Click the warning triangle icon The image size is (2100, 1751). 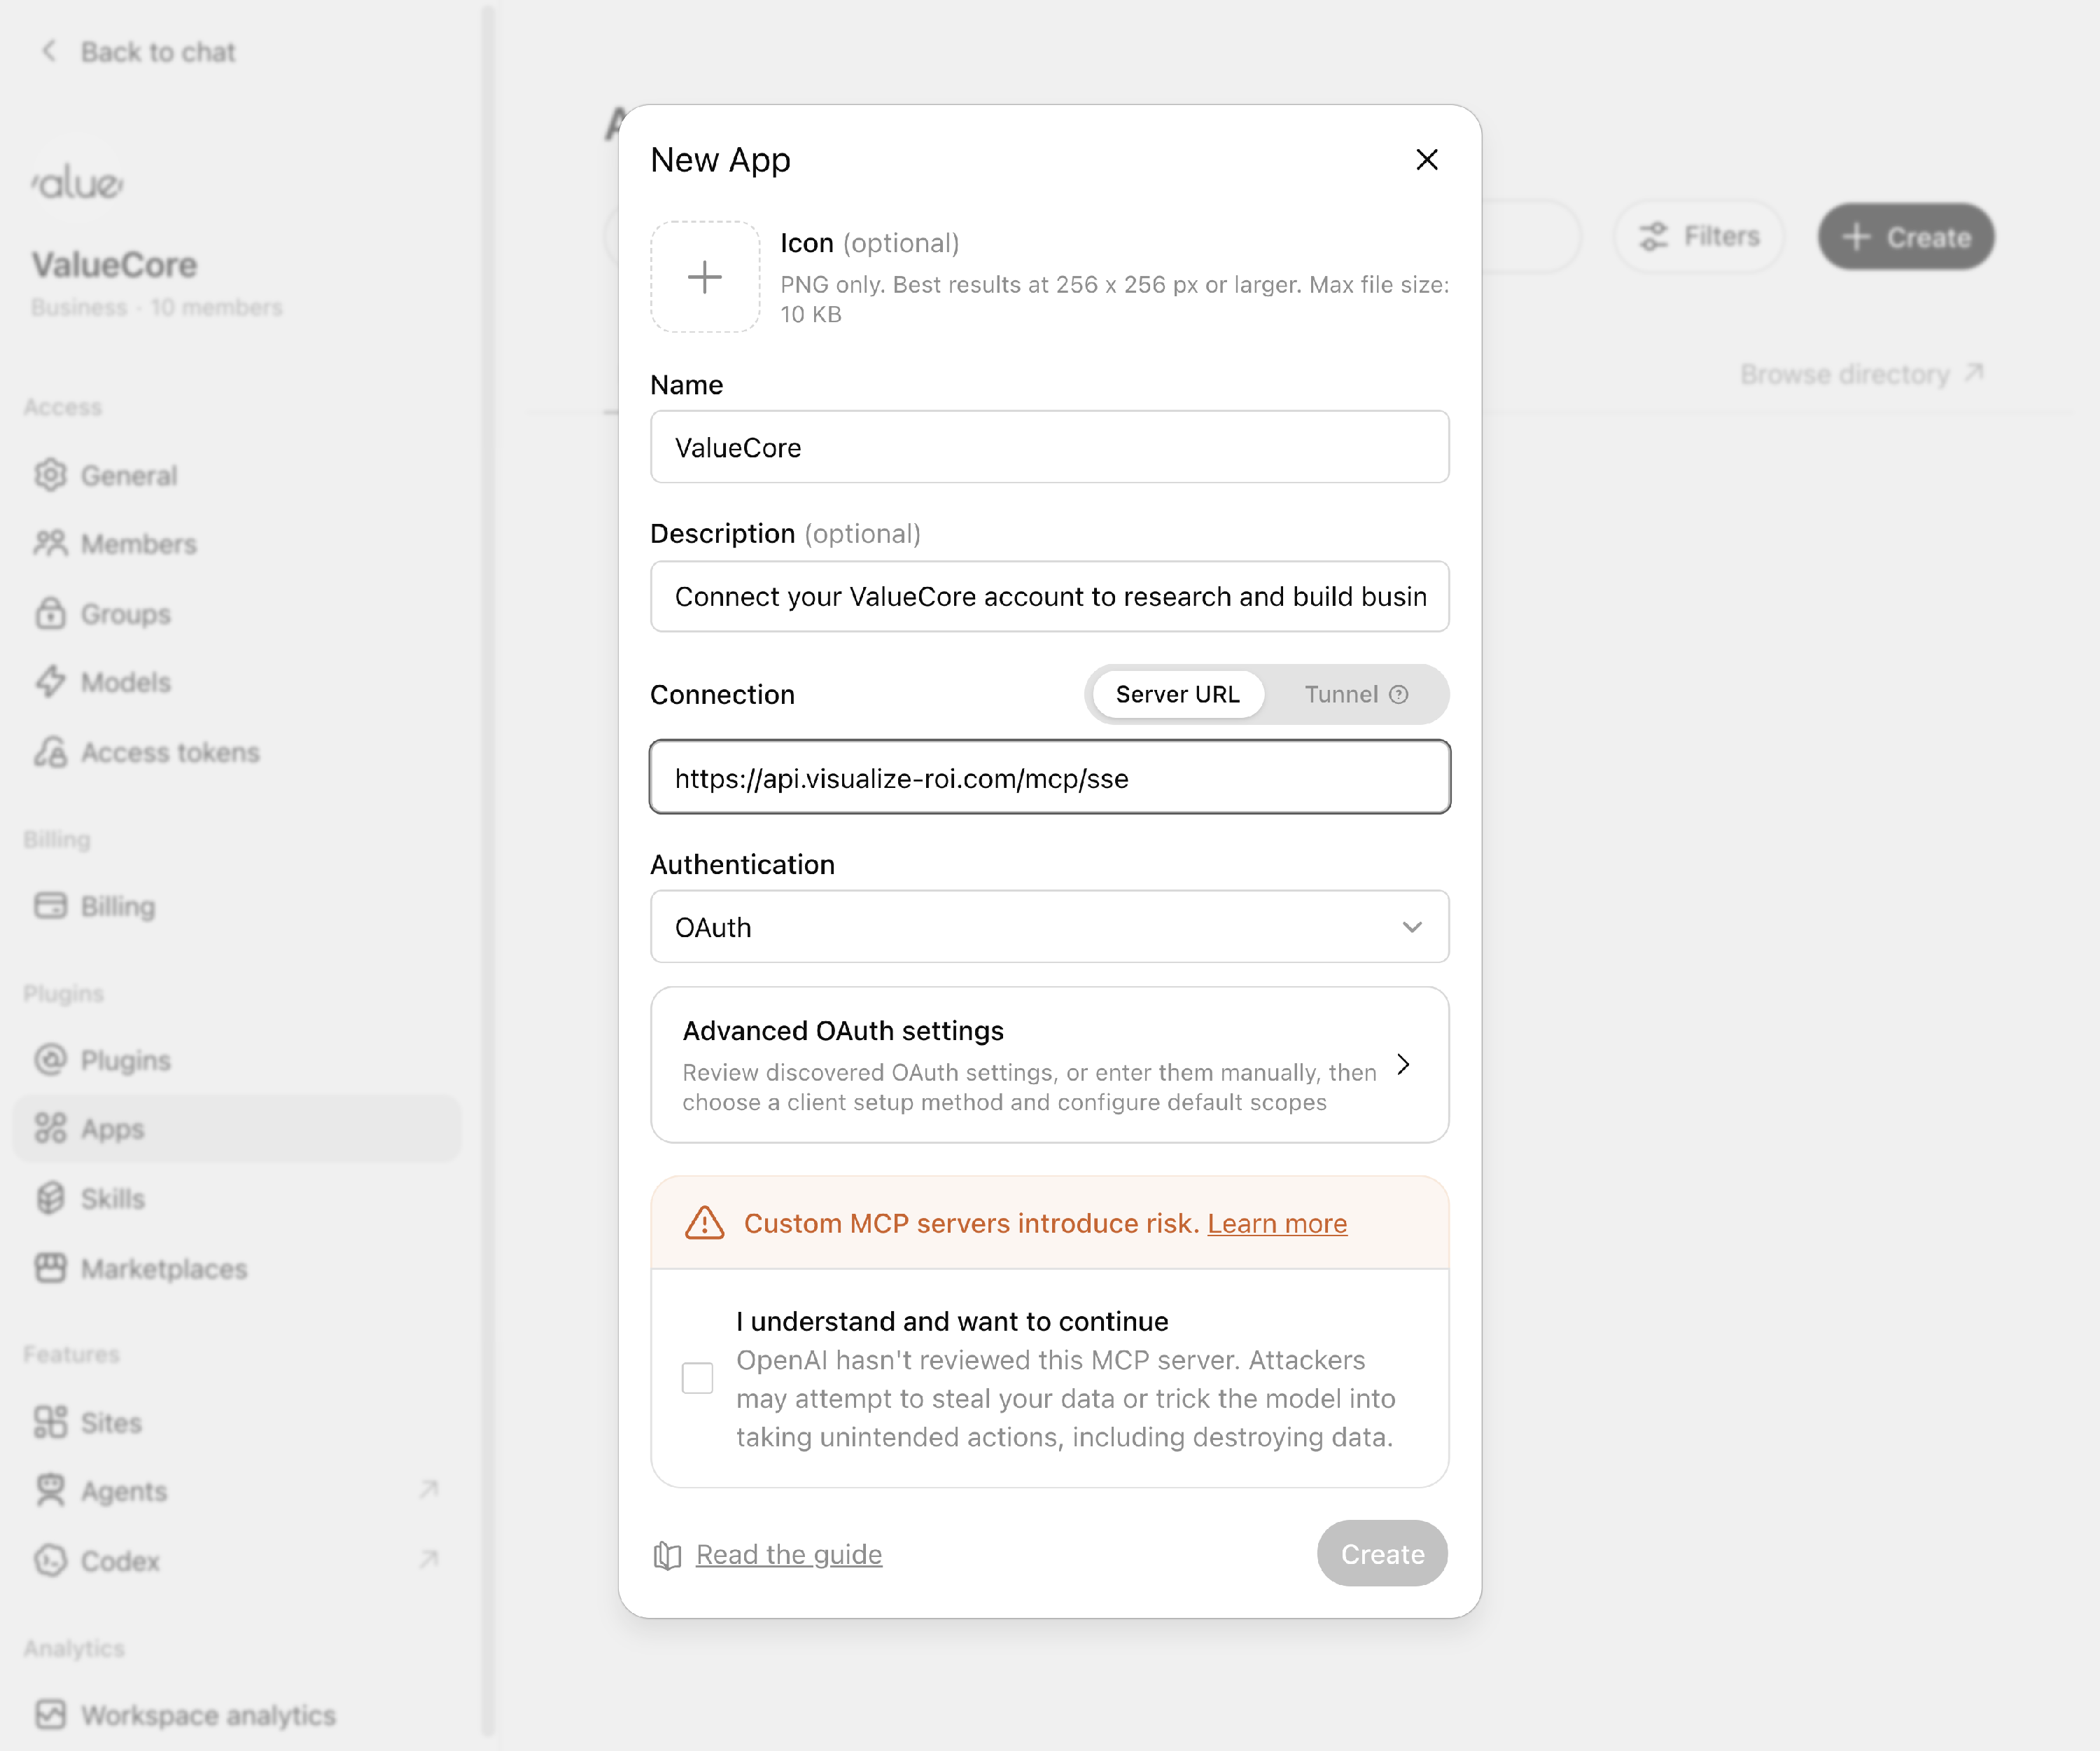[705, 1223]
